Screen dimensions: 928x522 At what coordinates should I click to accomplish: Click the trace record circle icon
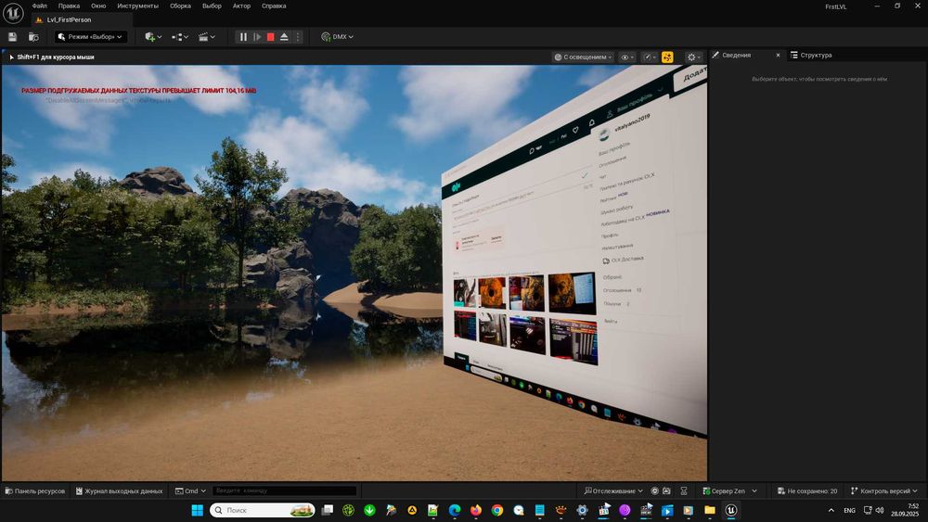654,490
